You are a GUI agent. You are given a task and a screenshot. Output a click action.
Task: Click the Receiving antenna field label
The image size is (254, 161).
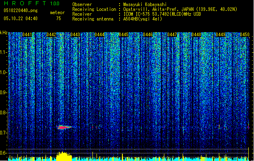[x=93, y=19]
